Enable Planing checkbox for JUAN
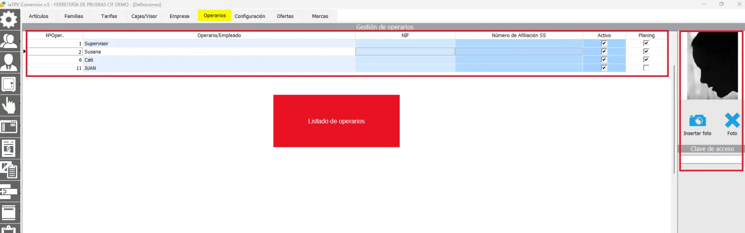Screen dimensions: 745x233 646,68
